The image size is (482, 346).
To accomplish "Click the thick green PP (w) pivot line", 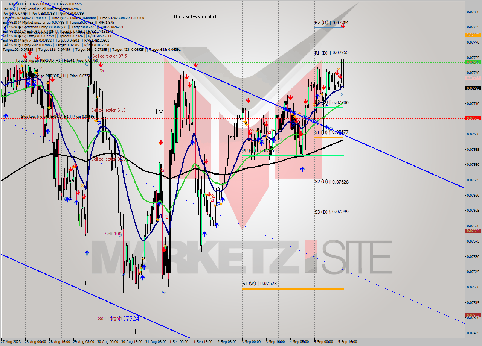I will [x=293, y=155].
